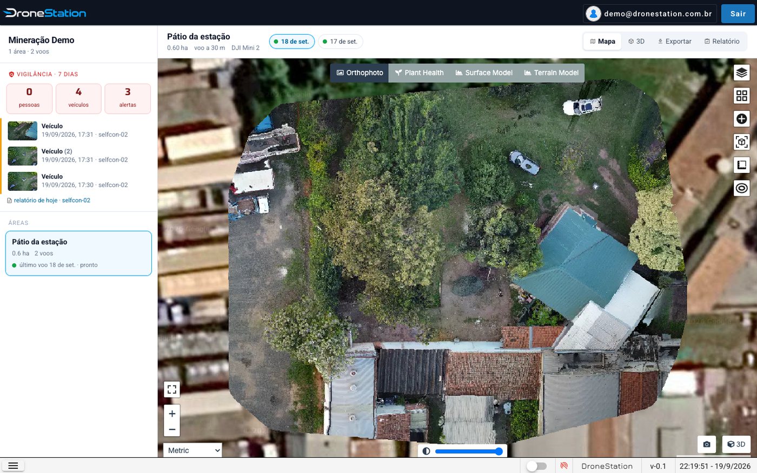Open the map layers stack icon
This screenshot has width=757, height=473.
(741, 72)
